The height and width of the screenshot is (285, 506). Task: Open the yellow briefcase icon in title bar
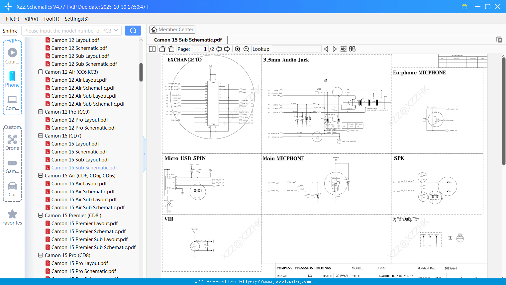click(x=464, y=6)
